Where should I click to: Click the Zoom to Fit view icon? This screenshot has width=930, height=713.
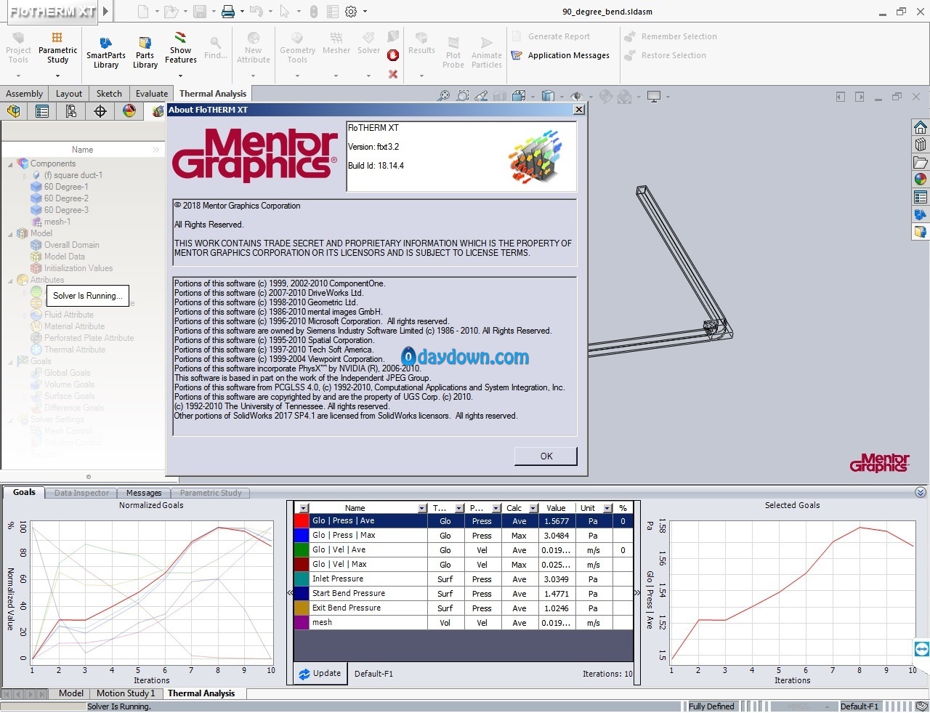click(x=443, y=96)
